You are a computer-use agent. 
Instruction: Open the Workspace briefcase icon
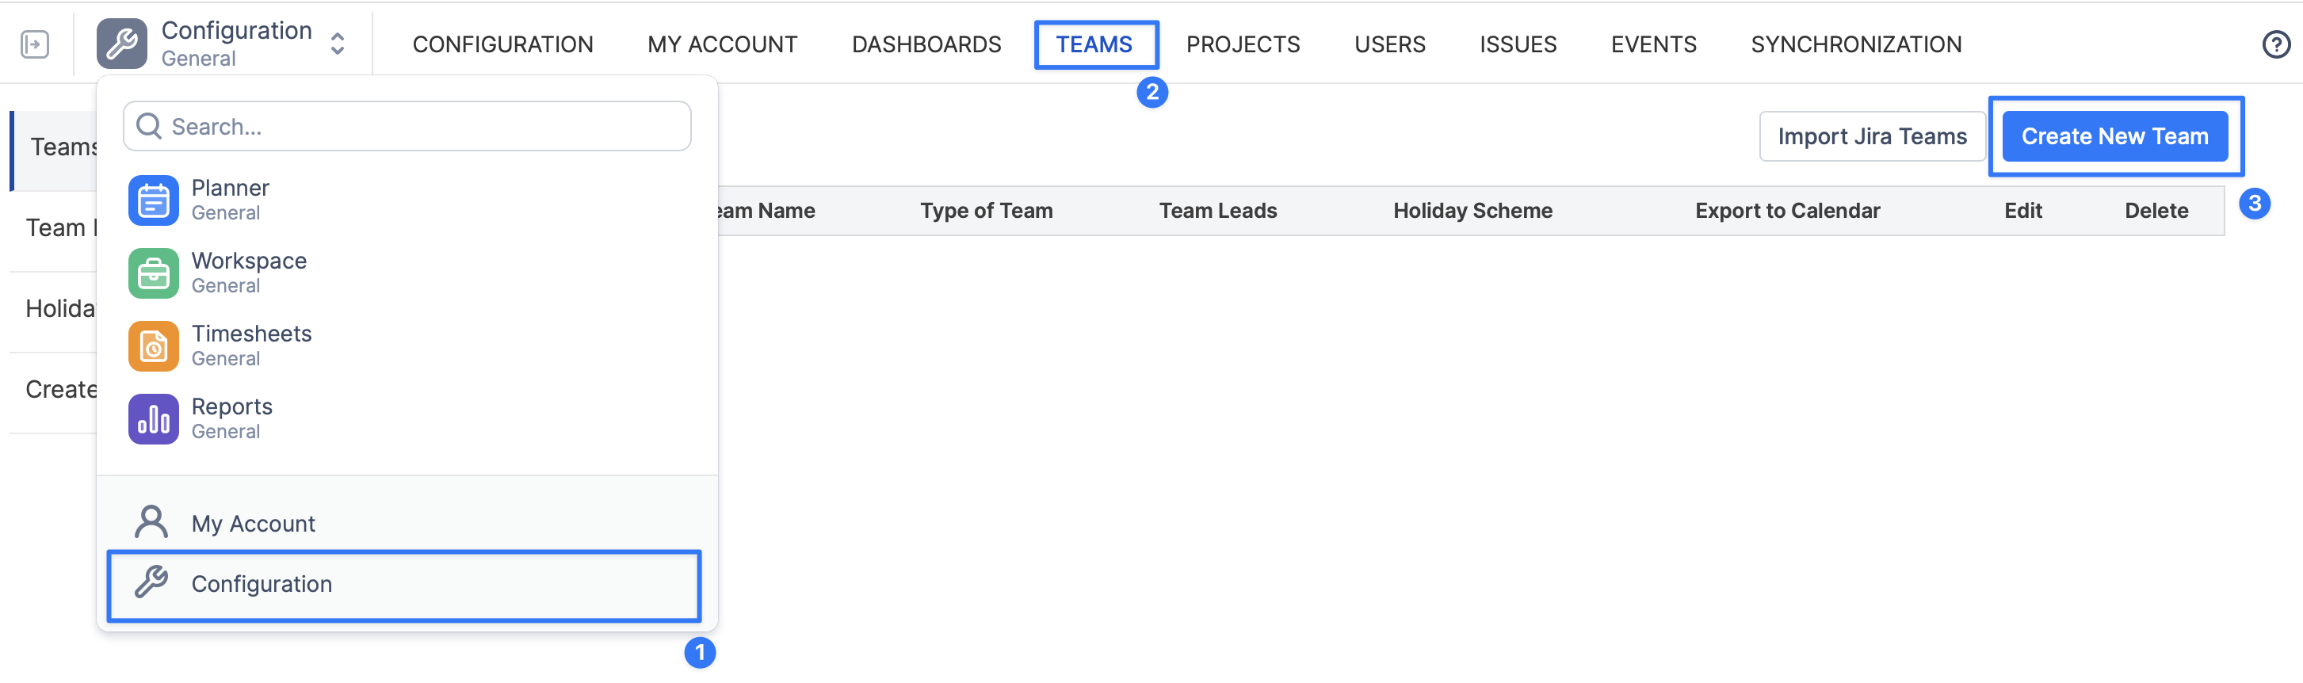153,273
